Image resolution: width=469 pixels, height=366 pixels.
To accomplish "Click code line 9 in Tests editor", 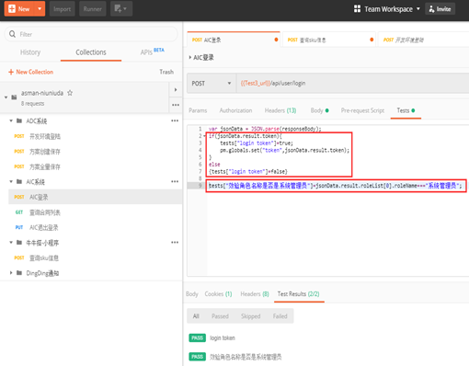I will point(335,186).
